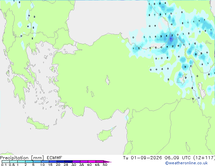Click the '(12+117)' forecast offset text
The image size is (215, 166).
[204, 158]
